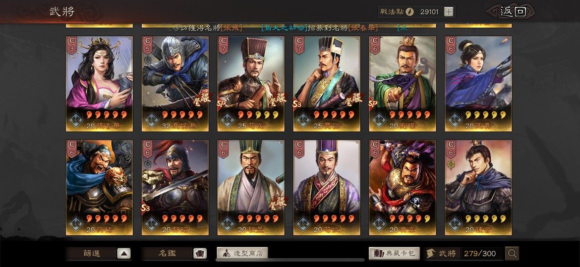Viewport: 580px width, 267px height.
Task: Open the 荀彧 SP general card
Action: [251, 84]
